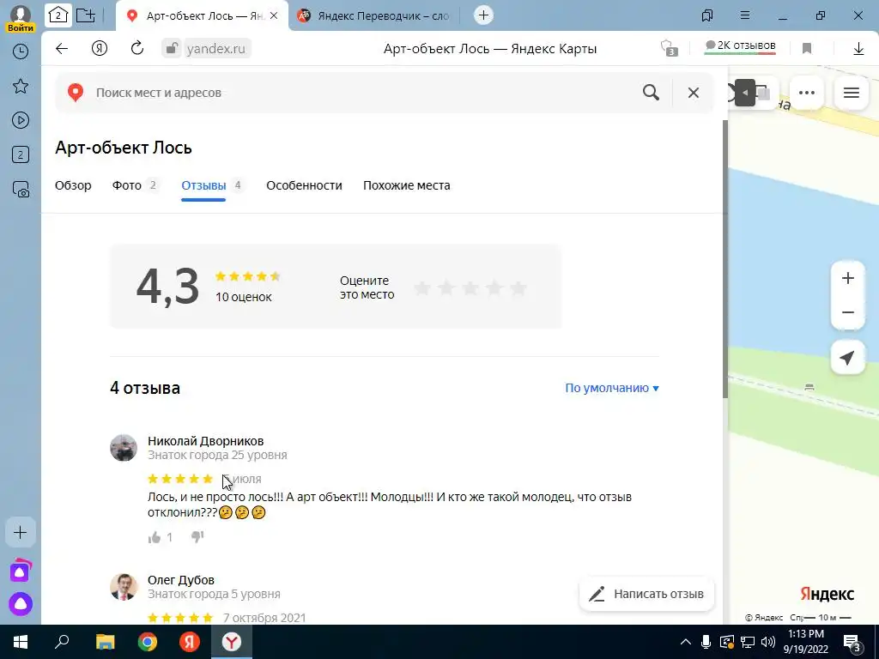The width and height of the screenshot is (879, 659).
Task: Open the three-dots more options on the map
Action: [806, 93]
